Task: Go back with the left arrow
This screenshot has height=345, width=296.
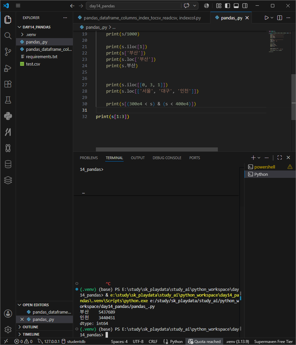Action: coord(72,6)
